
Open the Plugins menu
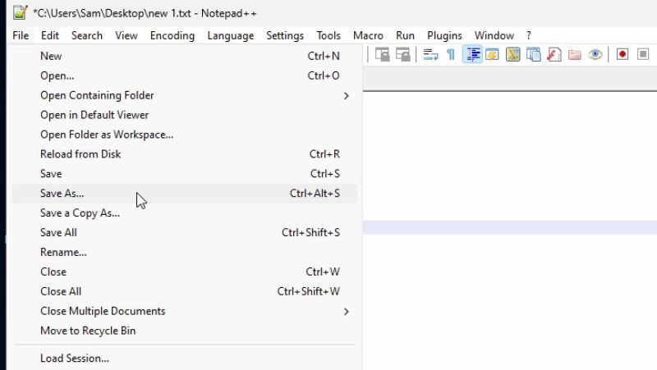pyautogui.click(x=444, y=35)
